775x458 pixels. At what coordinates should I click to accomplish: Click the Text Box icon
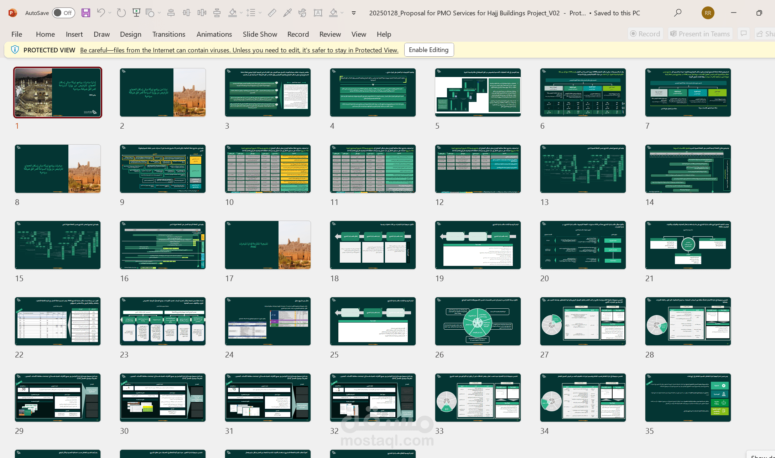[318, 13]
